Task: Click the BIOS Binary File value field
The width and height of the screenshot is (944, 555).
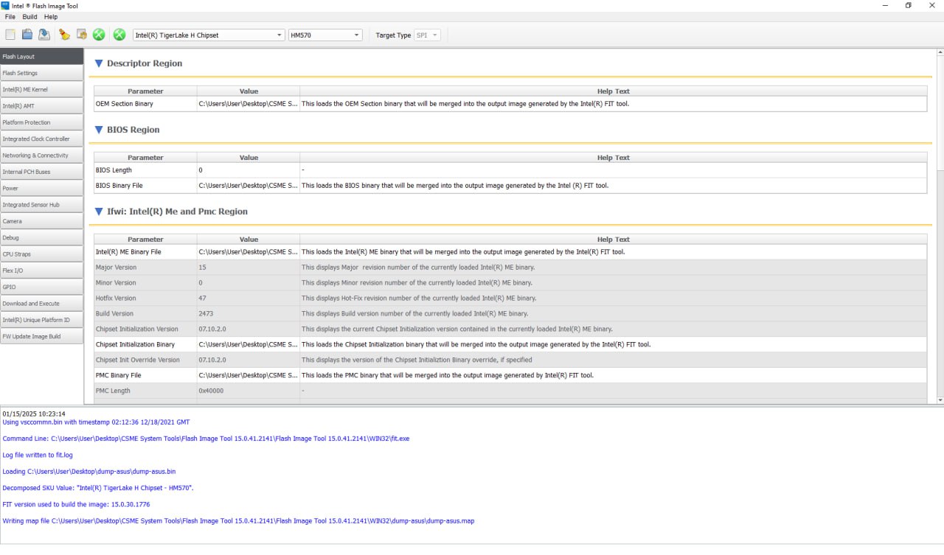Action: point(248,186)
